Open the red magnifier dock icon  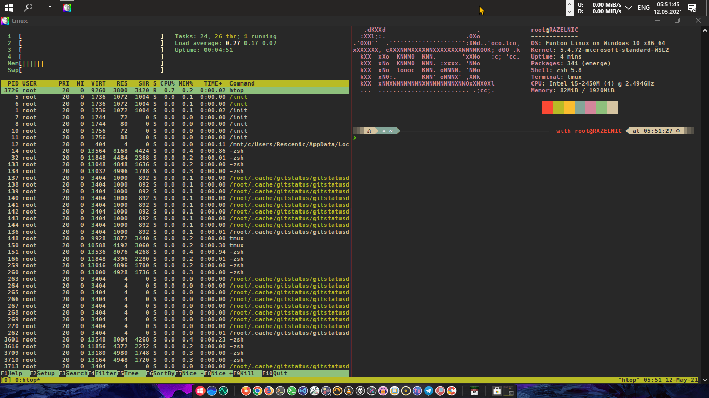click(x=440, y=391)
